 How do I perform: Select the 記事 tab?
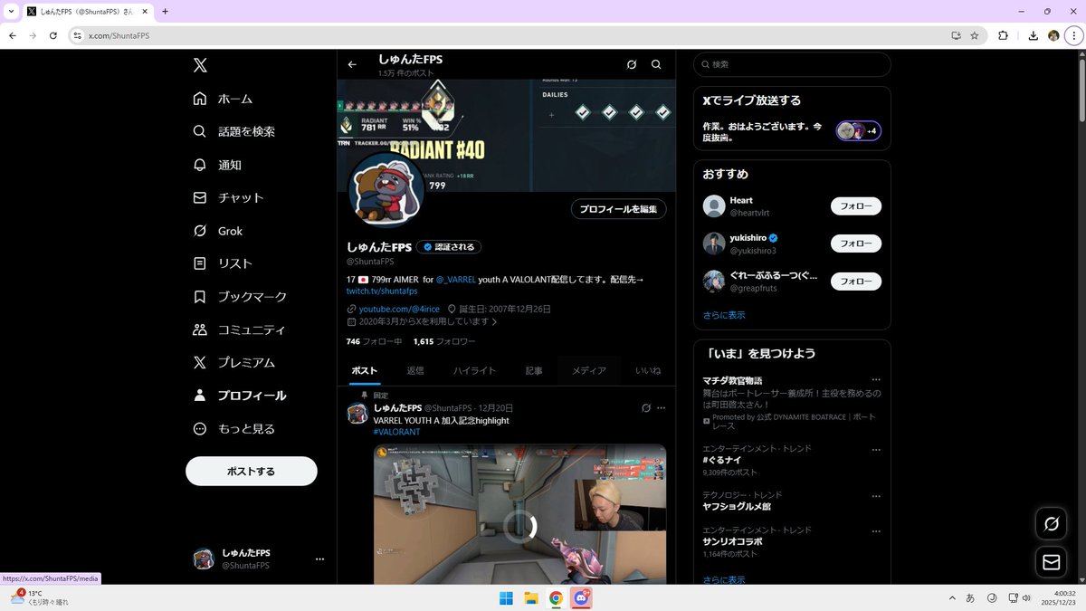534,370
